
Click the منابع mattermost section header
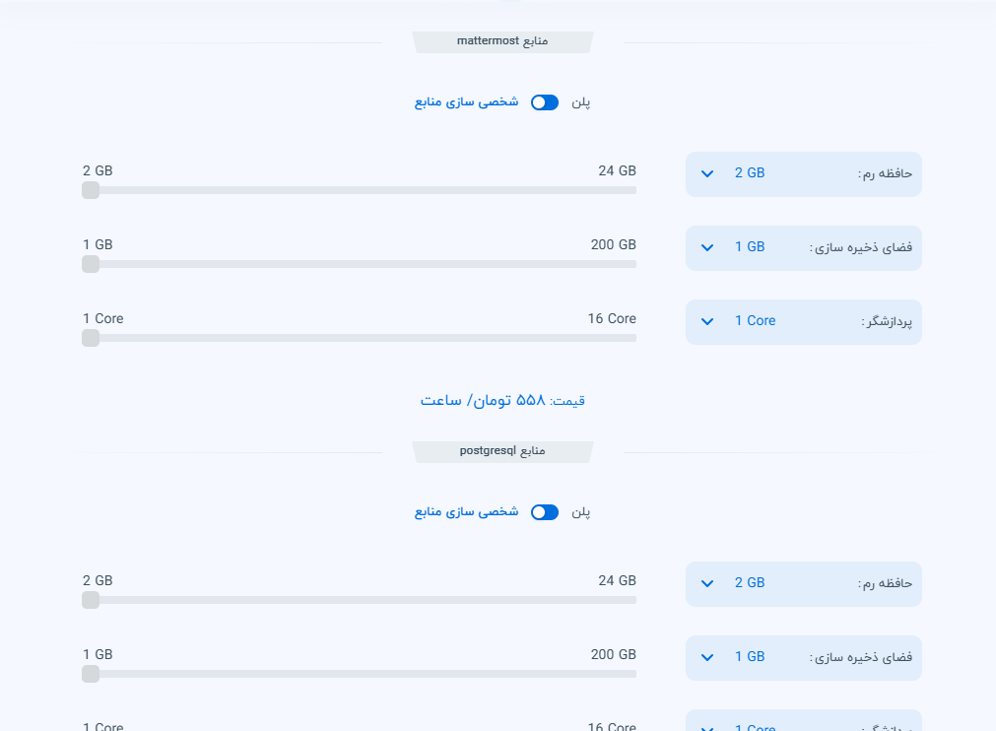(502, 41)
